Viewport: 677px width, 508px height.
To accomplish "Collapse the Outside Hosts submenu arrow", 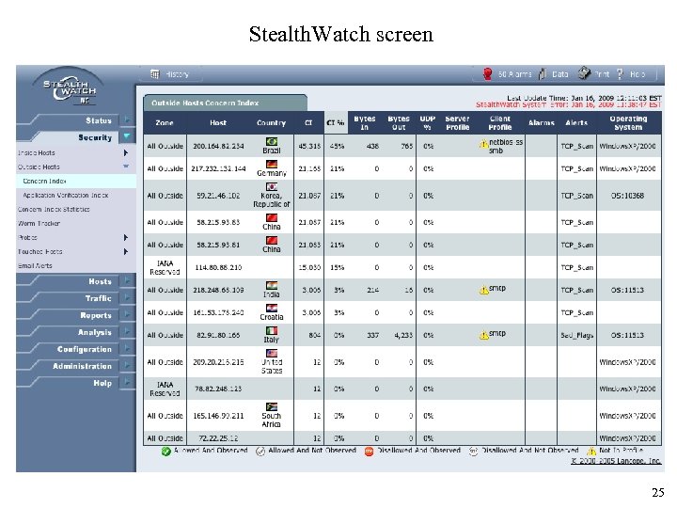I will [126, 167].
